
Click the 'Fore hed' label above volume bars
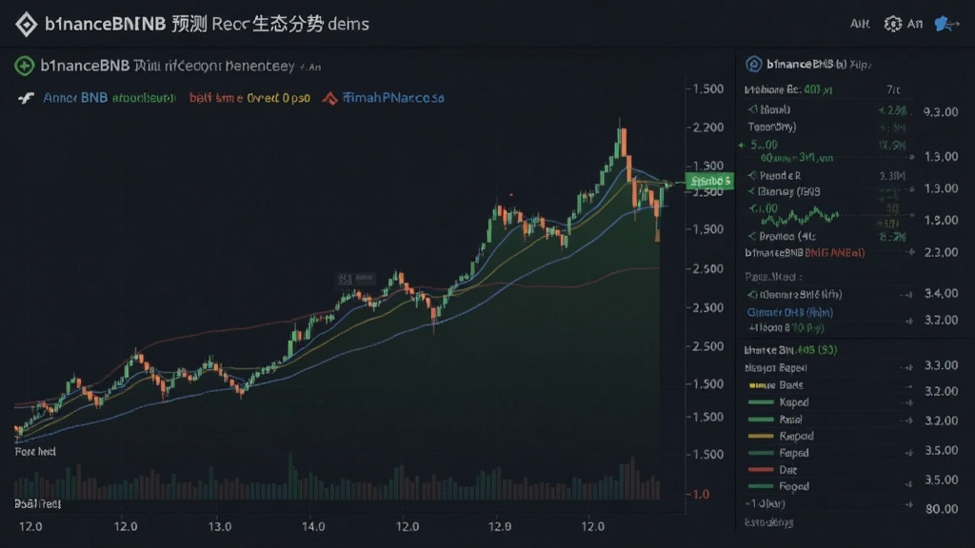[x=35, y=452]
